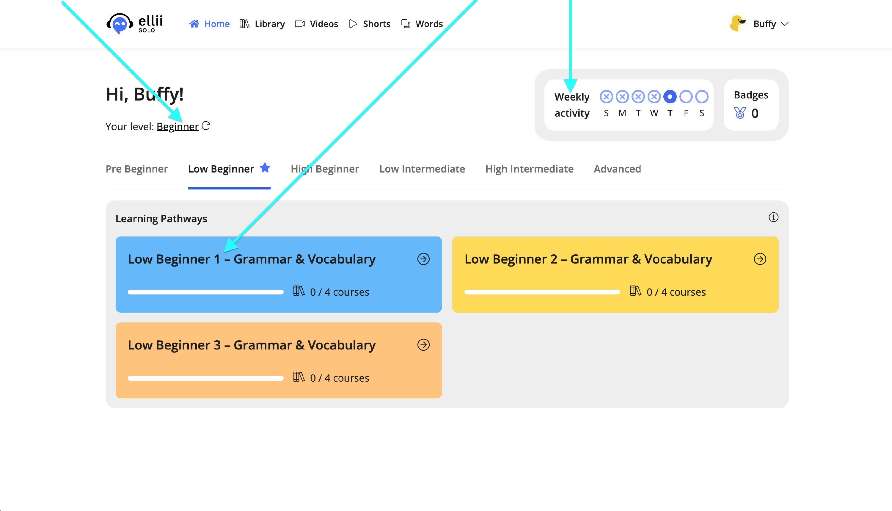Expand the Buffy account dropdown chevron
892x511 pixels.
tap(785, 24)
